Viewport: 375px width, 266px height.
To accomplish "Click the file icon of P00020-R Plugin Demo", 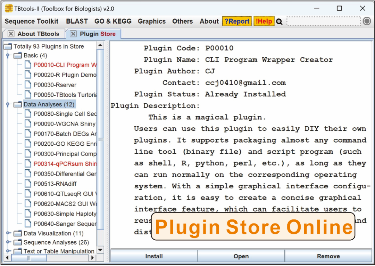I will (x=28, y=75).
